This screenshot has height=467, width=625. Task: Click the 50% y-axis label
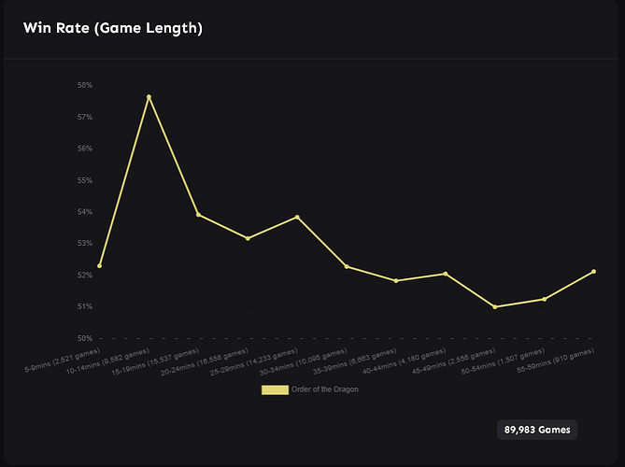pyautogui.click(x=85, y=338)
